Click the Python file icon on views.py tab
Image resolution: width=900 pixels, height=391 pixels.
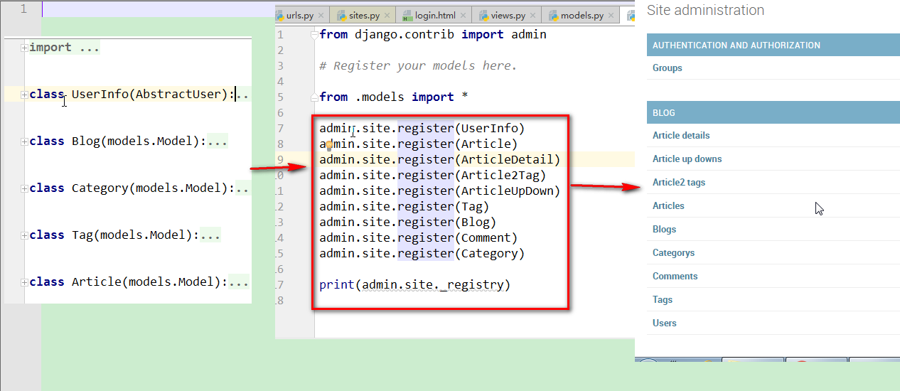(483, 15)
